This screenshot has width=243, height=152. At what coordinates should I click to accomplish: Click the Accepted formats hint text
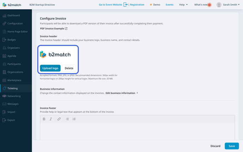(78, 77)
